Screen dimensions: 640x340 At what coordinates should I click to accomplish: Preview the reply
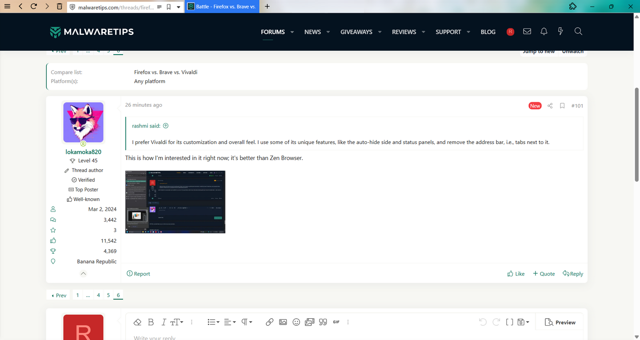tap(560, 322)
